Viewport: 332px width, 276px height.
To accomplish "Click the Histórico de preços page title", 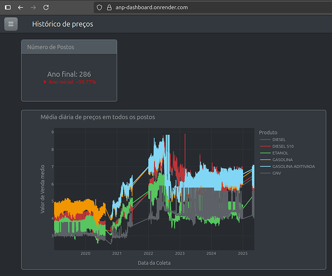I will pos(62,24).
